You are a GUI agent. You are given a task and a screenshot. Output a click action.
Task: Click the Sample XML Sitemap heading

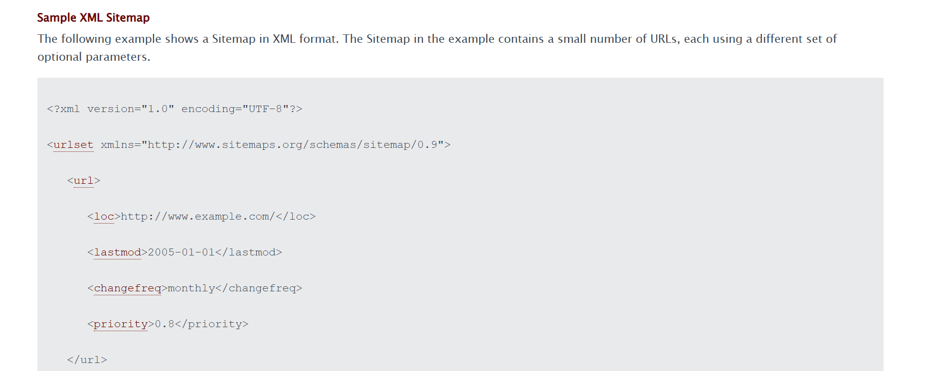(93, 18)
